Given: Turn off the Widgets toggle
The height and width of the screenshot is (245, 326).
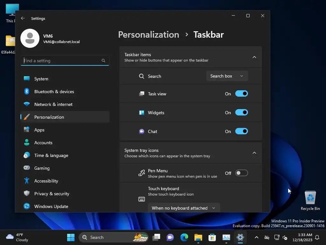Looking at the screenshot, I should coord(241,113).
